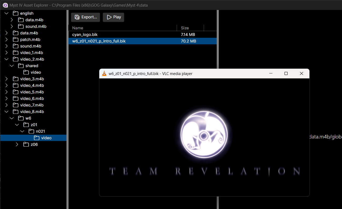The image size is (342, 209).
Task: Expand sound.m4b under english
Action: click(x=12, y=26)
